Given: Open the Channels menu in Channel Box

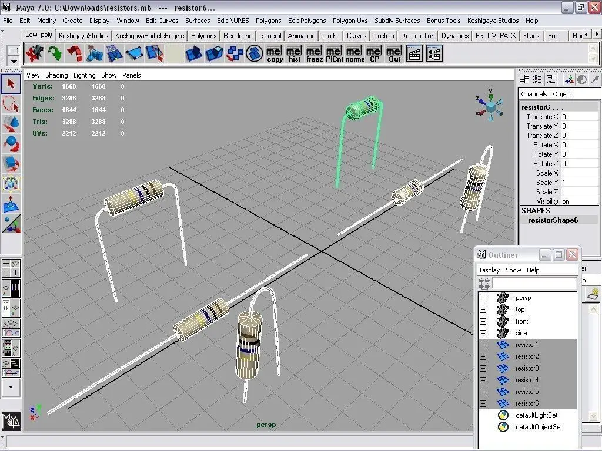Looking at the screenshot, I should coord(534,94).
